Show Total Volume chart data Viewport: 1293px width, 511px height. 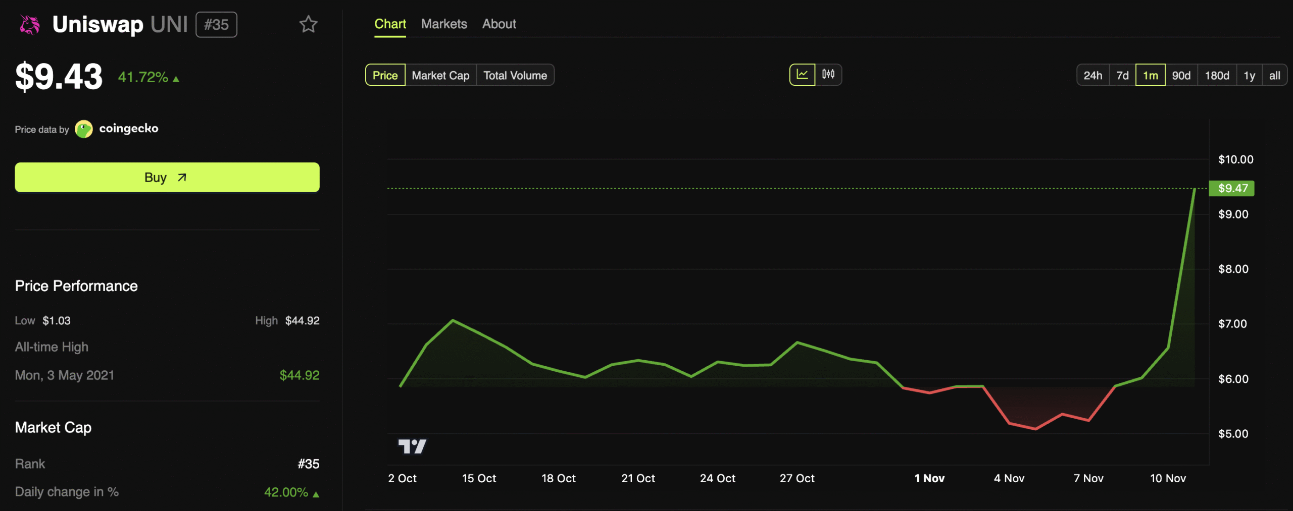[515, 75]
